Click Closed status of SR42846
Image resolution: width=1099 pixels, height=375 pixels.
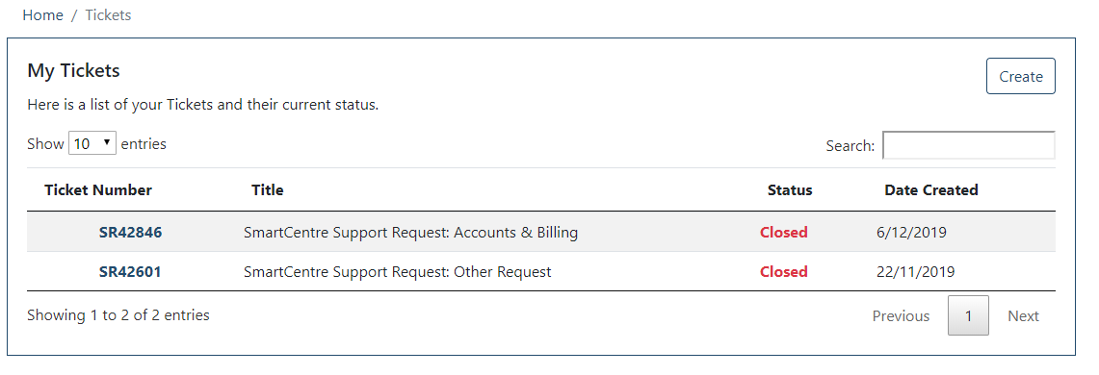click(784, 233)
